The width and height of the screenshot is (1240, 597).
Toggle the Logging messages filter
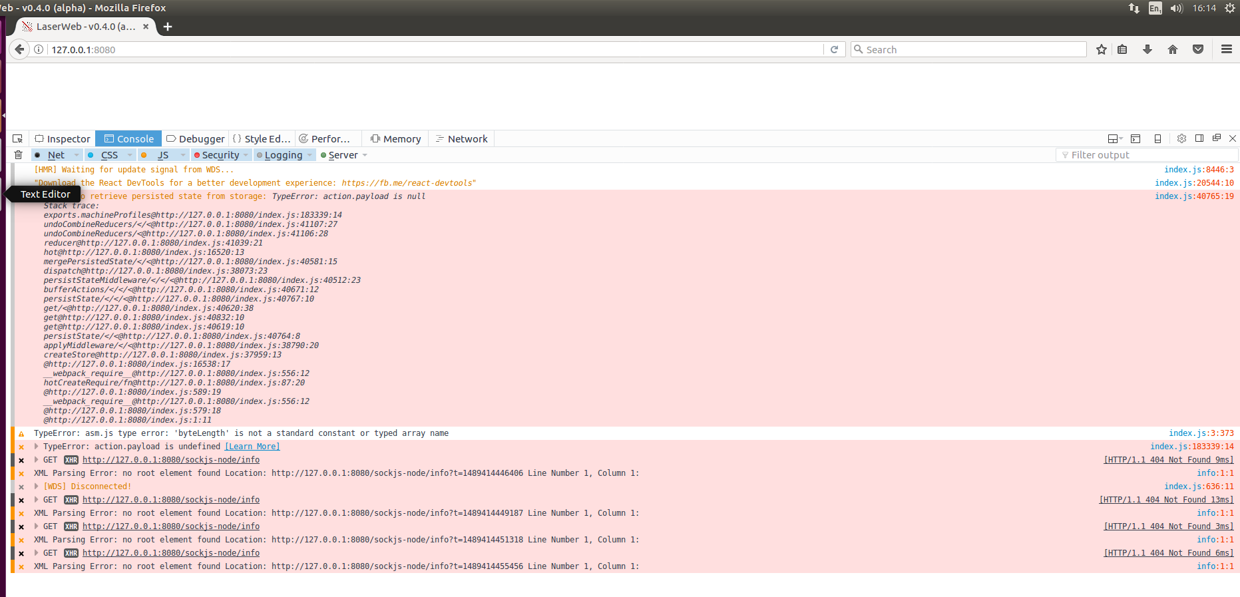click(283, 155)
